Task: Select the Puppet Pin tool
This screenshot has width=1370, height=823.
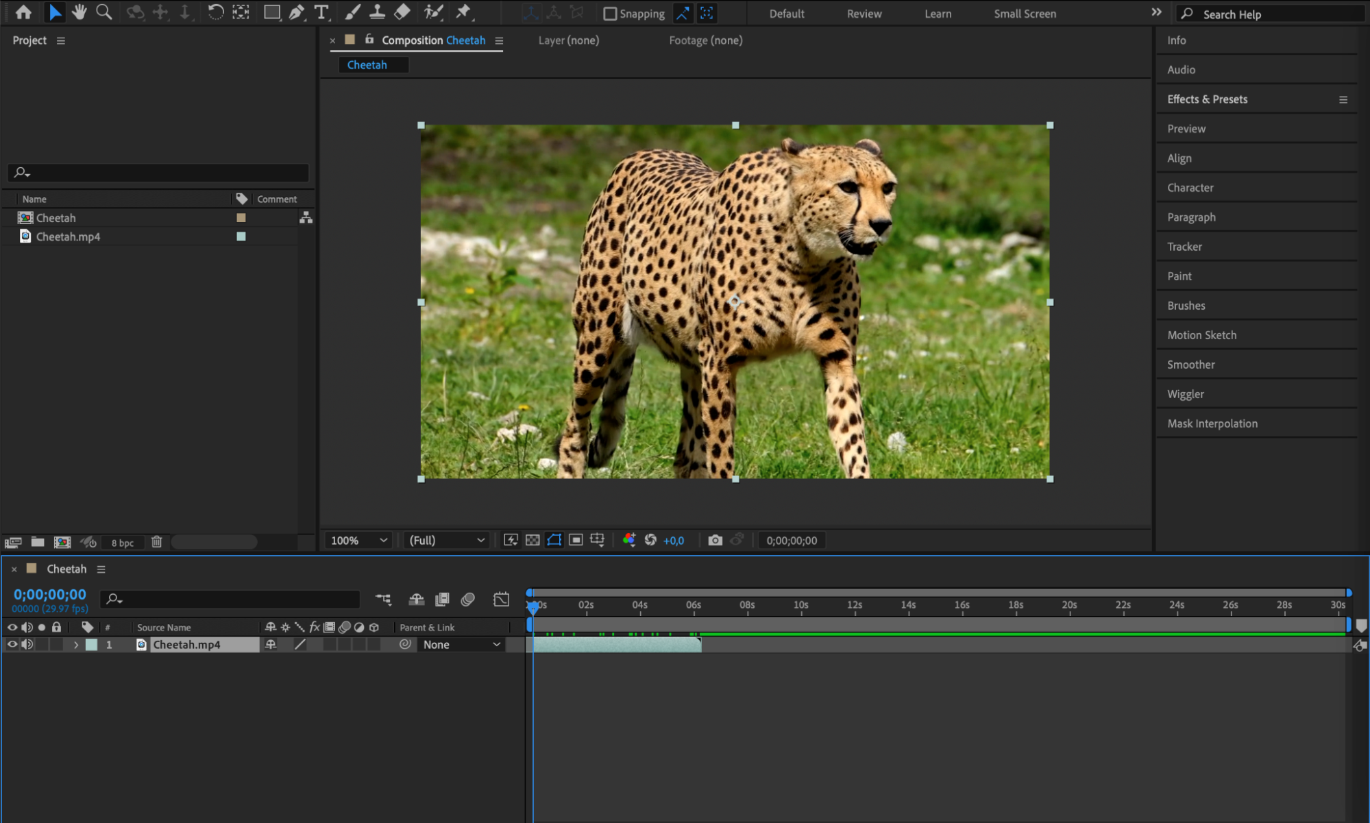Action: (464, 12)
